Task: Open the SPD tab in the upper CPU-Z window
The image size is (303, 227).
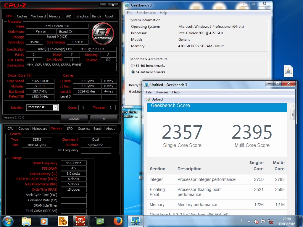Action: click(68, 16)
